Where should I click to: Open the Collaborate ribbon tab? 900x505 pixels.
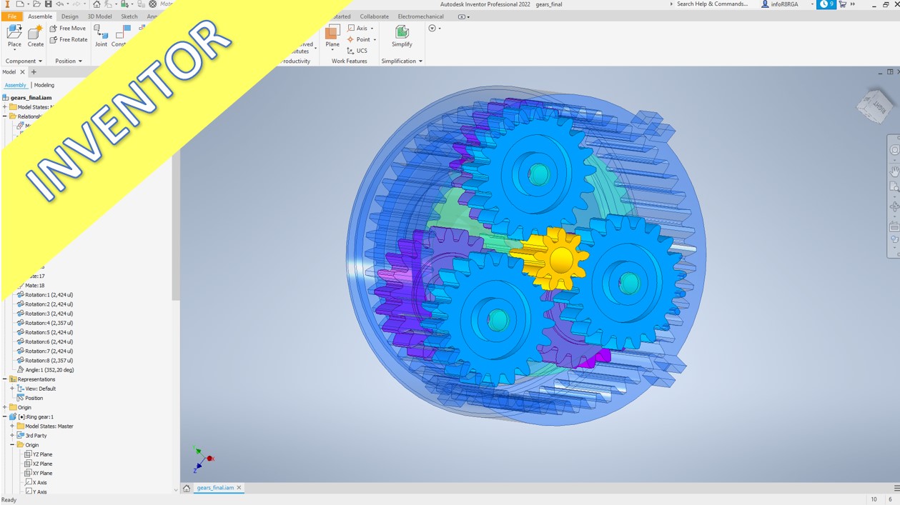click(375, 16)
